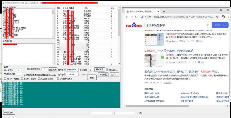Click the 单词优化次数 input field

(19, 74)
